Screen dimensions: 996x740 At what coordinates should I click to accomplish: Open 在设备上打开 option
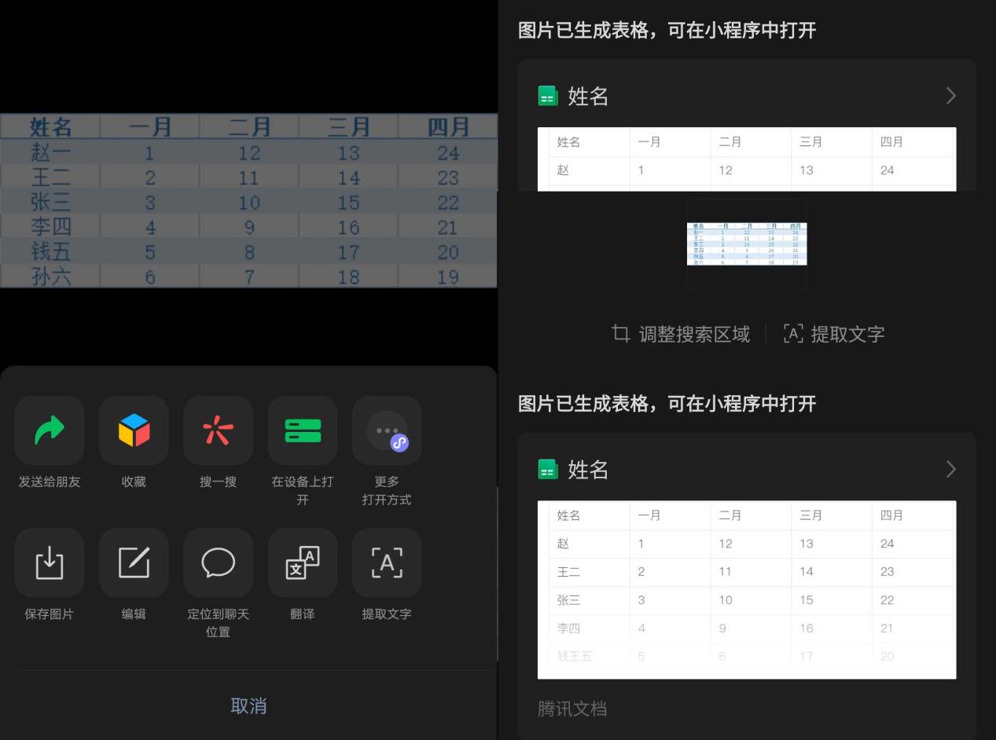pos(303,430)
